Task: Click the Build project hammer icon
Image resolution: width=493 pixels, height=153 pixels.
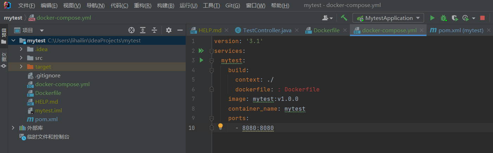Action: 344,18
